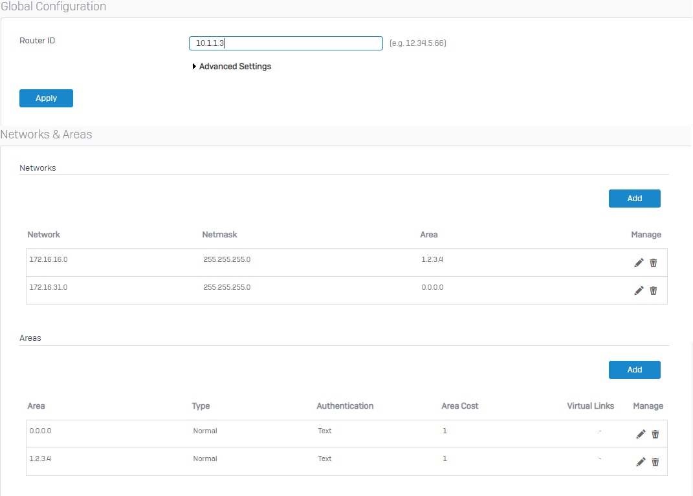Expand the Advanced Settings section
Viewport: 693px width, 496px height.
pyautogui.click(x=232, y=66)
